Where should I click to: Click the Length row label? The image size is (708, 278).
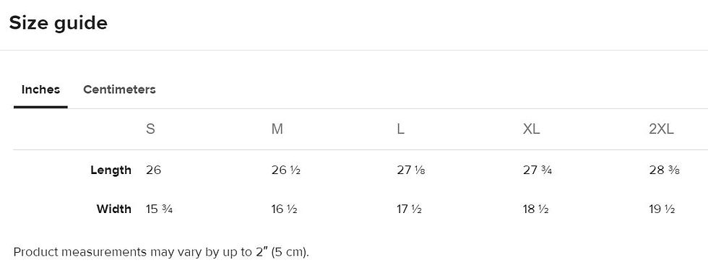click(111, 170)
